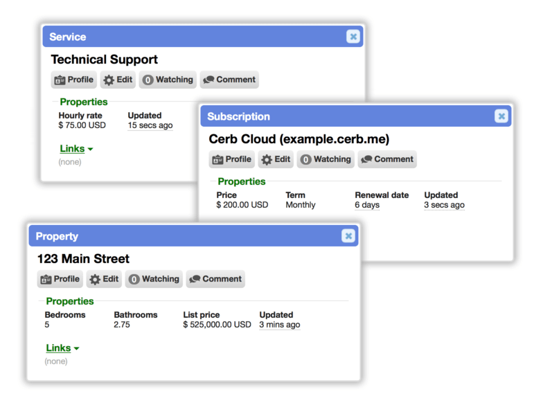The image size is (543, 407).
Task: Open Profile for Technical Support service
Action: click(73, 80)
